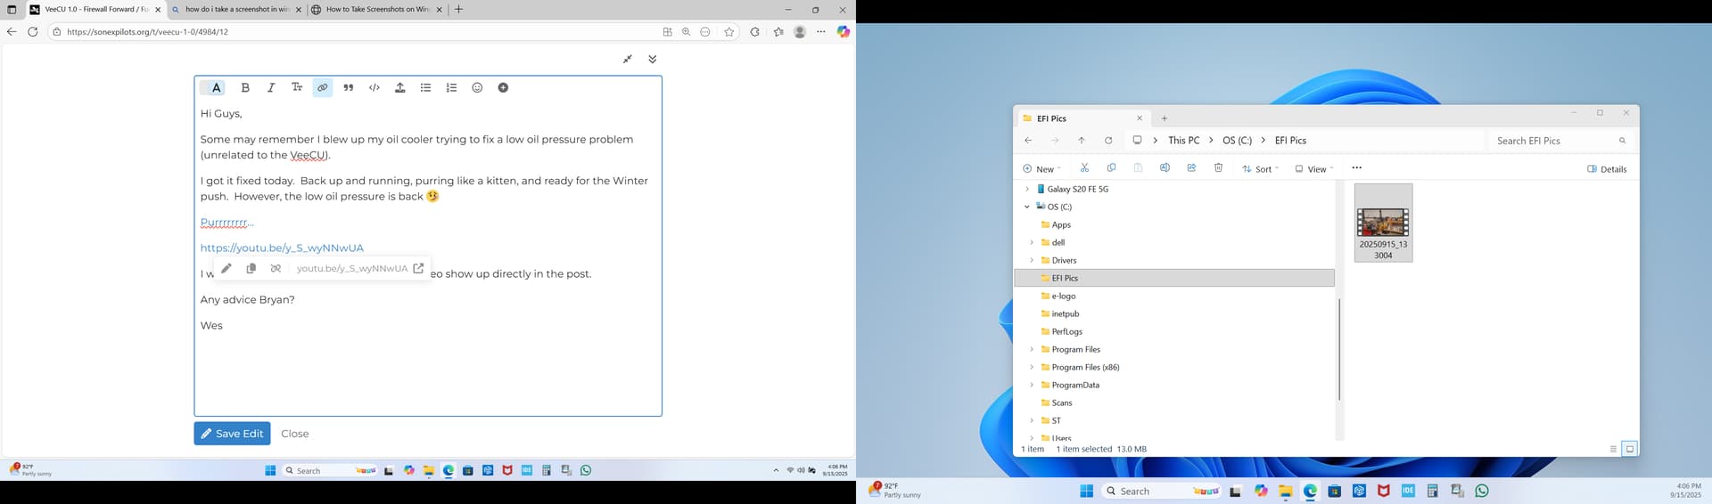Viewport: 1712px width, 504px height.
Task: Insert a blockquote using the quote icon
Action: click(349, 88)
